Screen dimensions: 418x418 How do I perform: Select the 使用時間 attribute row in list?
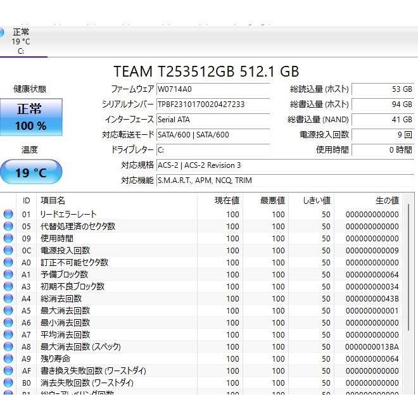[201, 238]
